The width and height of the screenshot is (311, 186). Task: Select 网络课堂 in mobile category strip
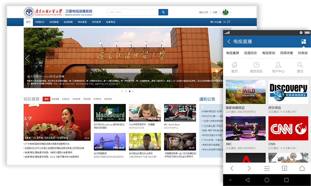(x=287, y=53)
